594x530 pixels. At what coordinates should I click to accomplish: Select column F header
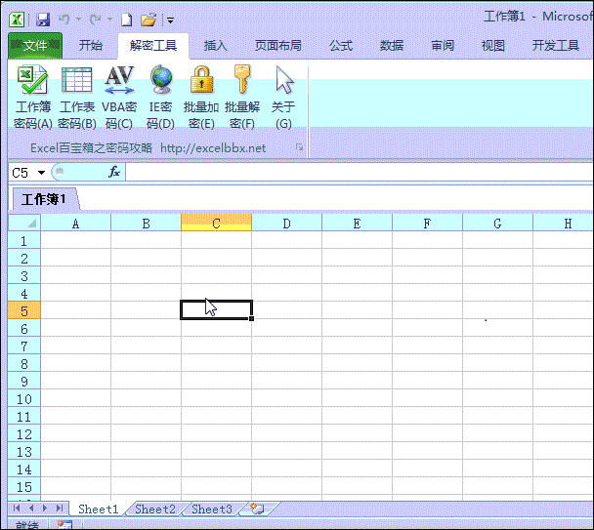[x=427, y=223]
